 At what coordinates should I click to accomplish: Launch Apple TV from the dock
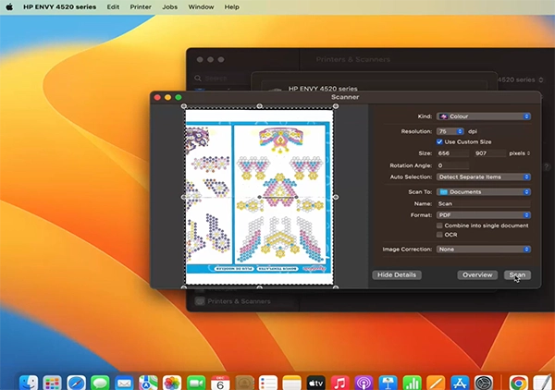316,383
